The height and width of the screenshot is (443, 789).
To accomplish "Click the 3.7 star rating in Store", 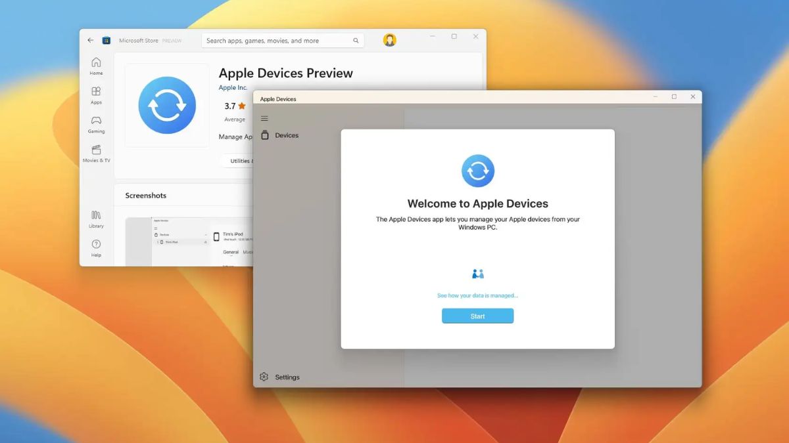I will [x=235, y=106].
